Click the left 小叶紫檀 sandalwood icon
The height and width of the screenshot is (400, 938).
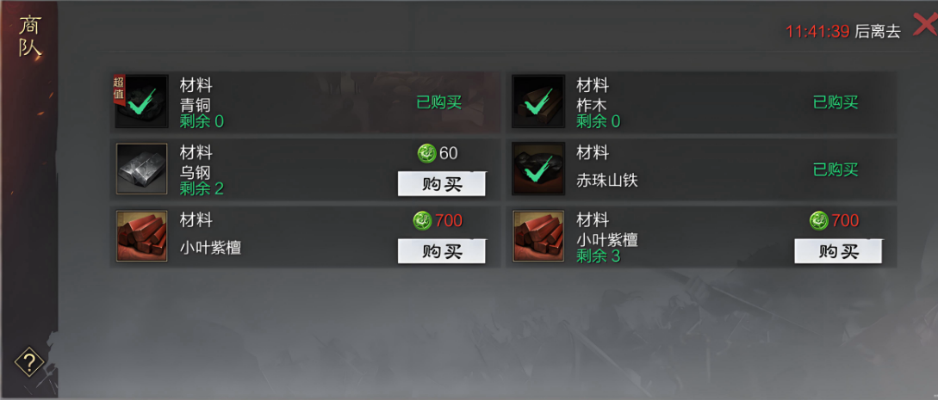(142, 237)
